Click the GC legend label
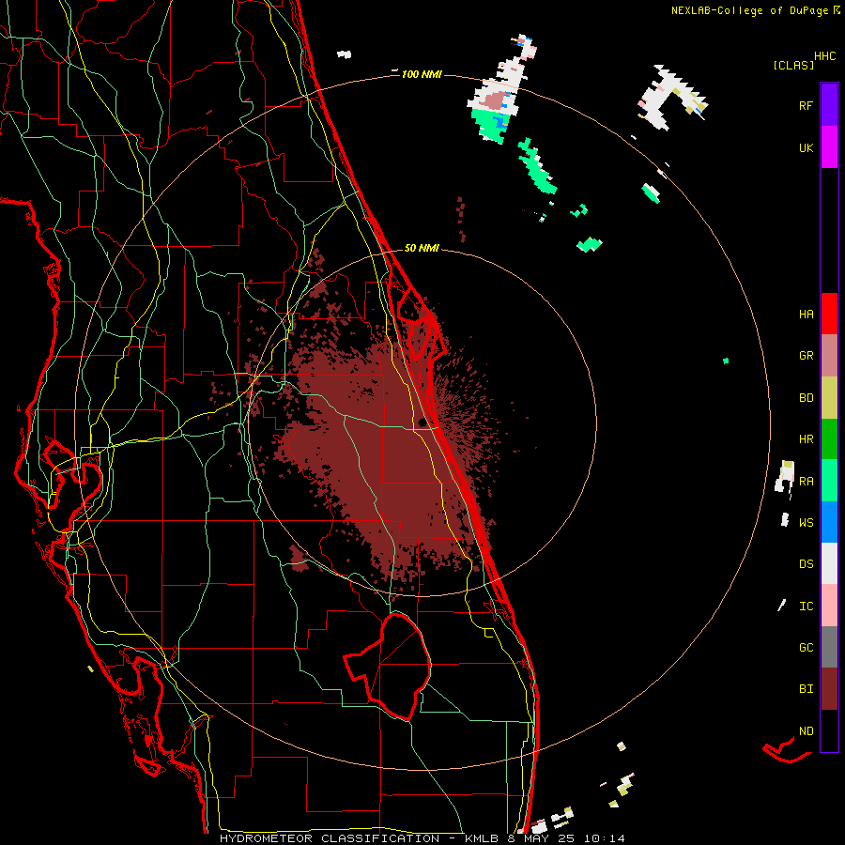The image size is (845, 845). pyautogui.click(x=806, y=648)
